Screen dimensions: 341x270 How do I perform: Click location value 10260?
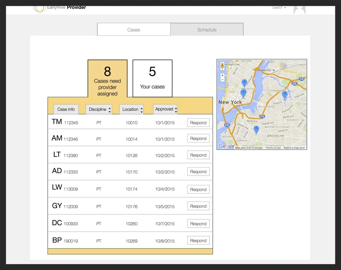tap(132, 224)
